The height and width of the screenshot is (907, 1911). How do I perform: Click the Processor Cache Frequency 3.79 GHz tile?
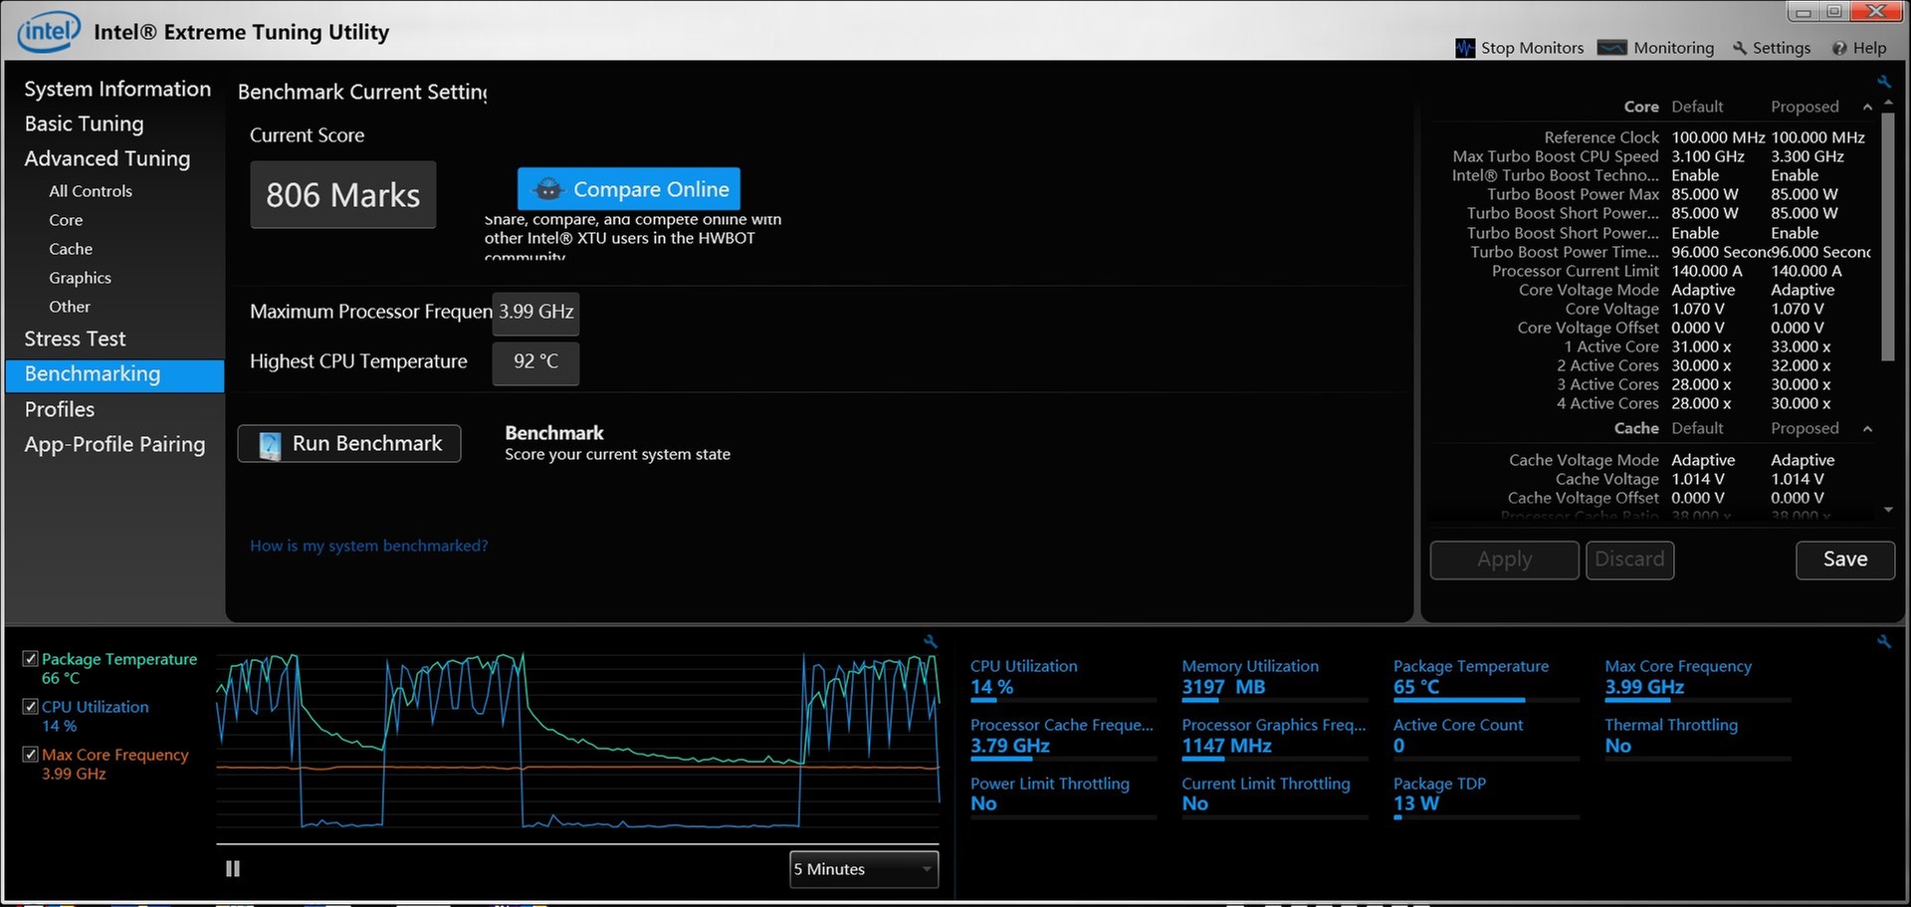click(x=1063, y=737)
